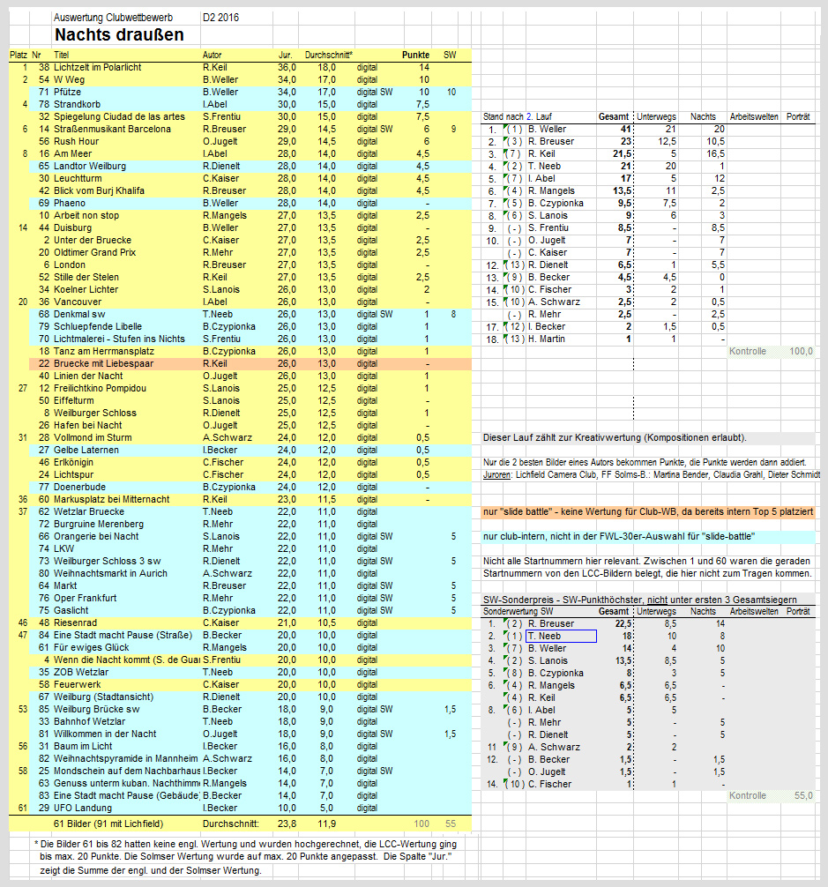
Task: Select the 'Auswertung Clubwettbewerb' cell
Action: (113, 18)
